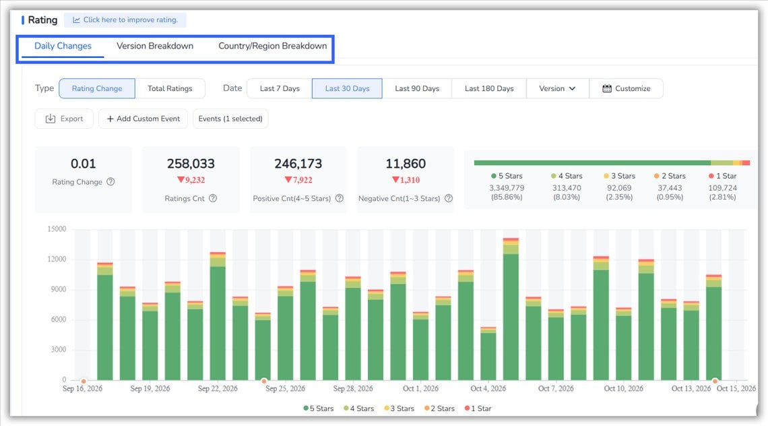Click Add Custom Event
The image size is (768, 426).
tap(143, 119)
